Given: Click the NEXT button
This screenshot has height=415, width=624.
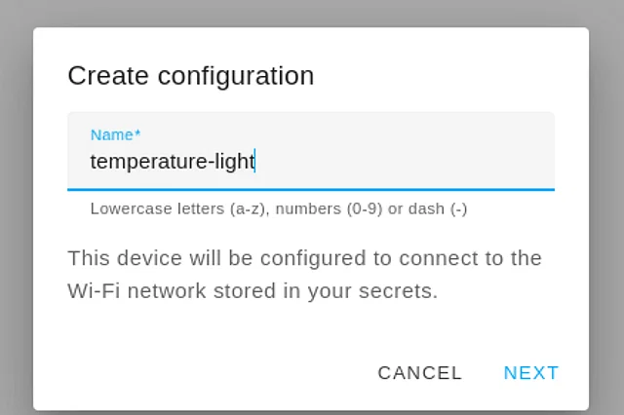Looking at the screenshot, I should 531,373.
